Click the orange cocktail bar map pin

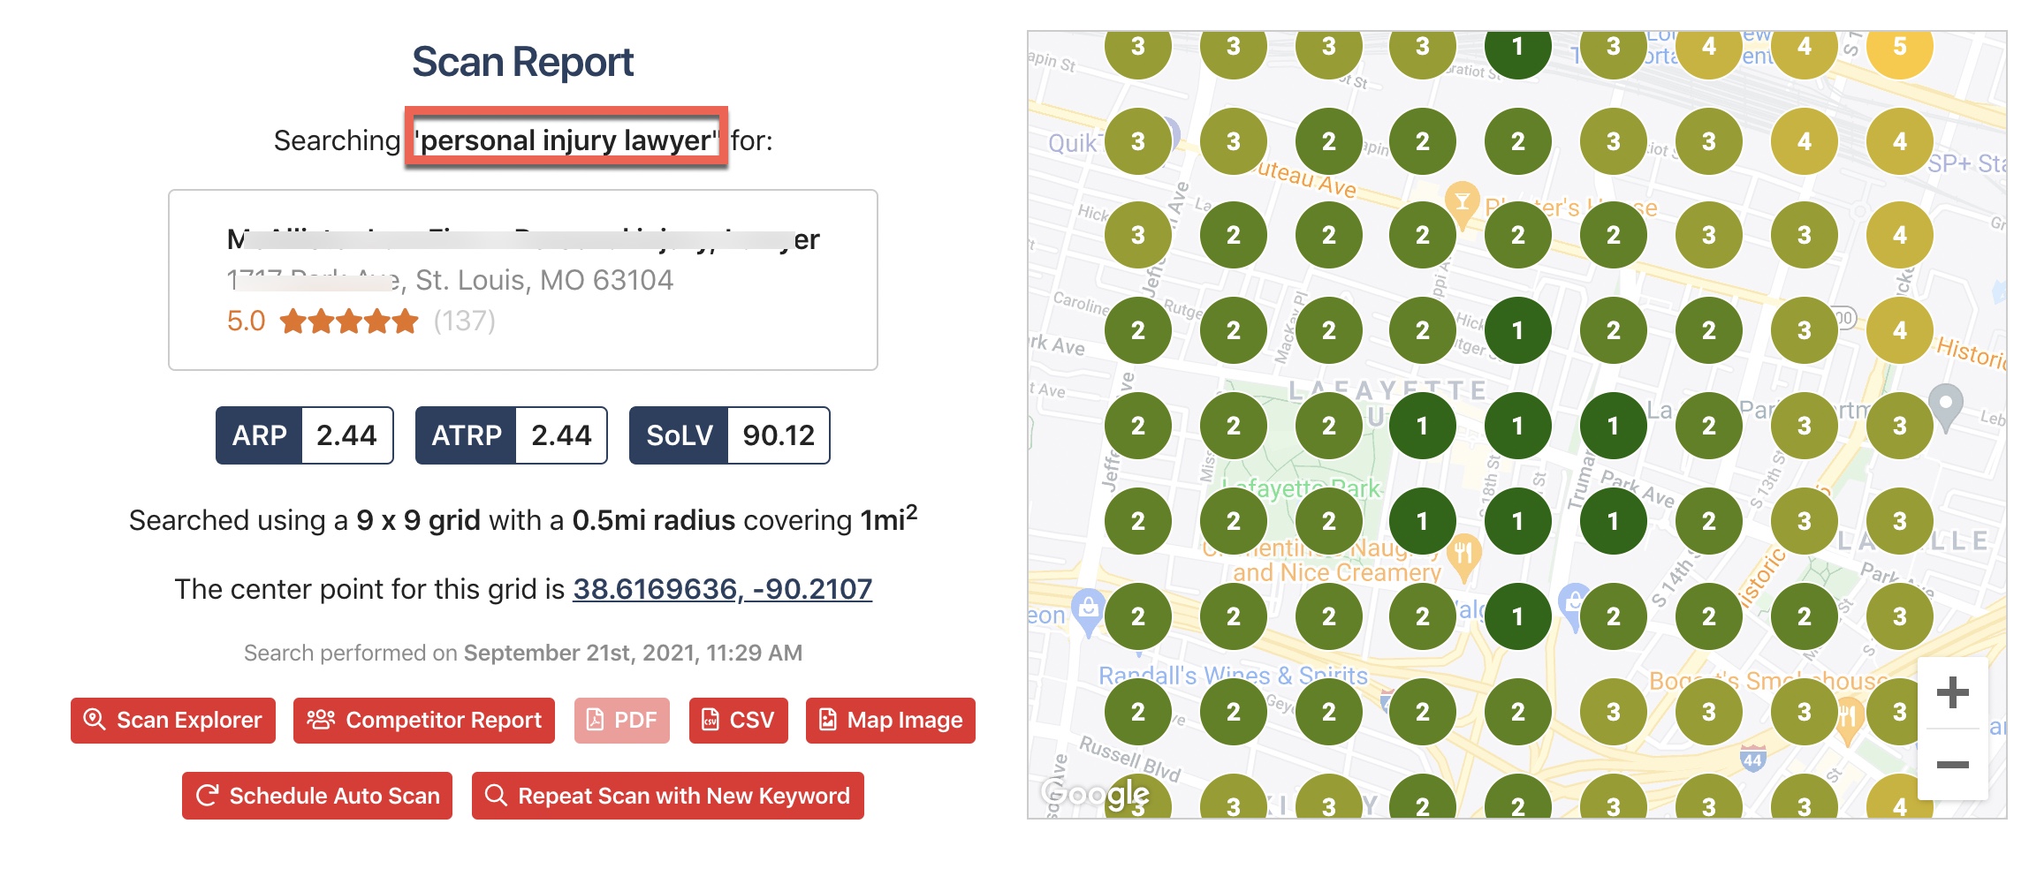coord(1462,202)
